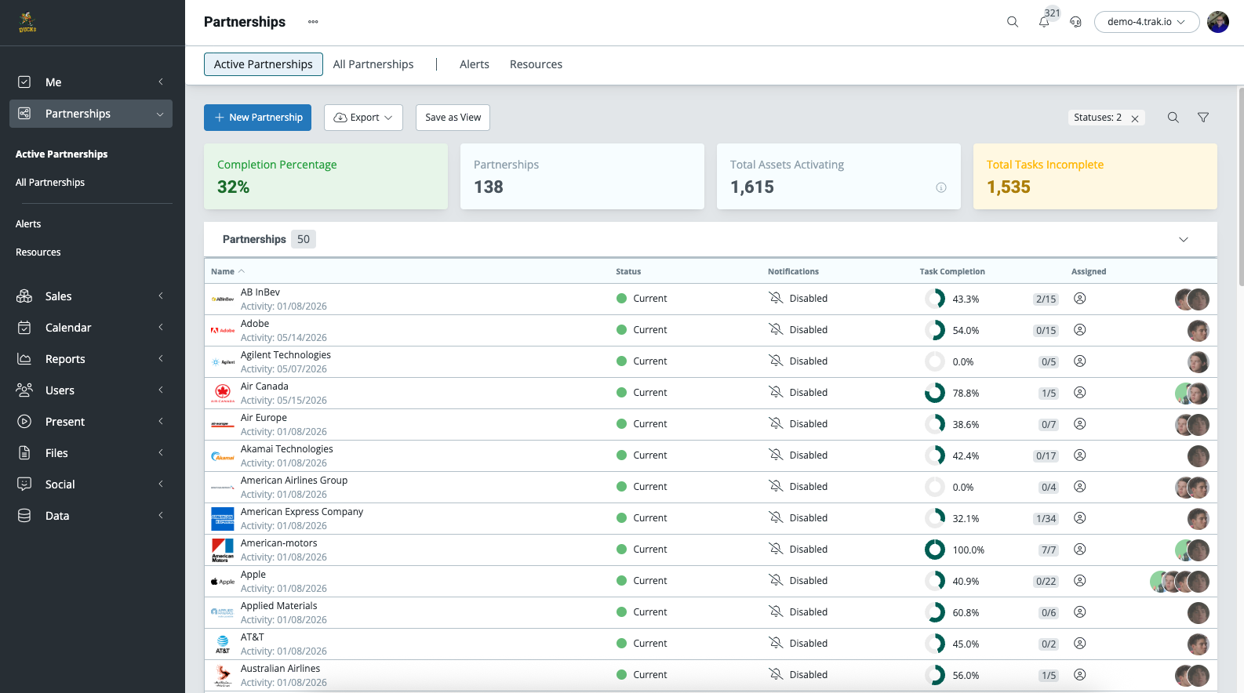Remove the Statuses: 2 filter
The image size is (1244, 693).
[x=1135, y=118]
